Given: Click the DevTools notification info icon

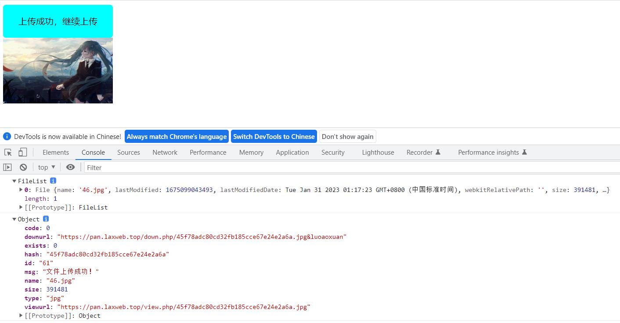Looking at the screenshot, I should click(x=7, y=137).
